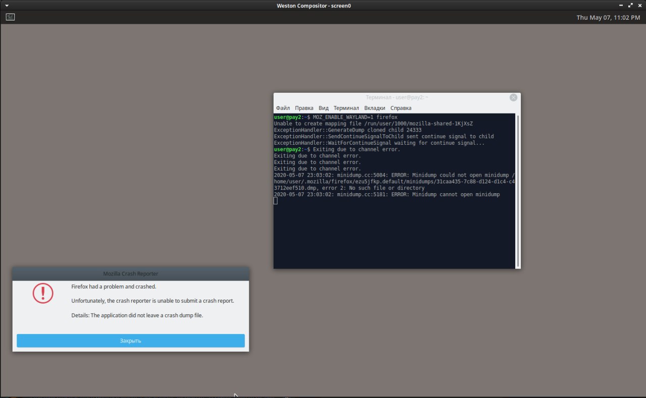646x398 pixels.
Task: Click the clock showing Thu May 07
Action: click(x=608, y=17)
